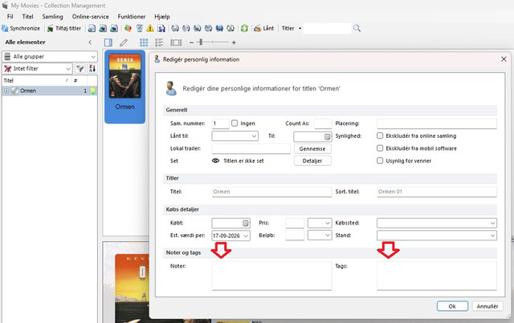The image size is (514, 323).
Task: Click the Sam. nummer input field
Action: (220, 123)
